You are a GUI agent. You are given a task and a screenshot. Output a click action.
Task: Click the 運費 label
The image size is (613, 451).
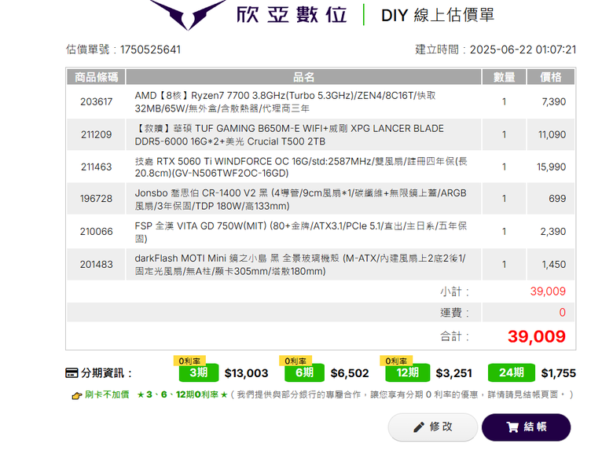click(x=454, y=313)
